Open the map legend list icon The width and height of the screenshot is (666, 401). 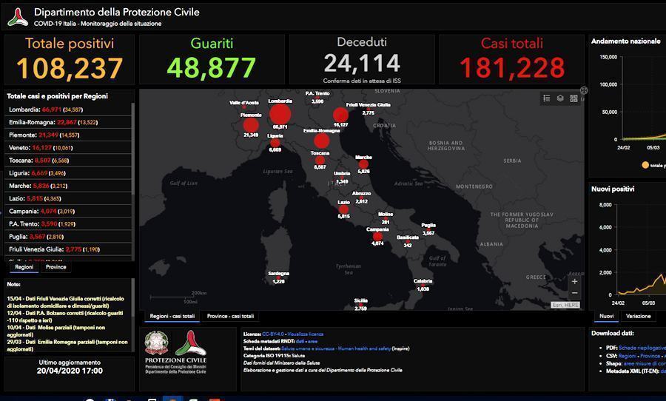click(547, 98)
